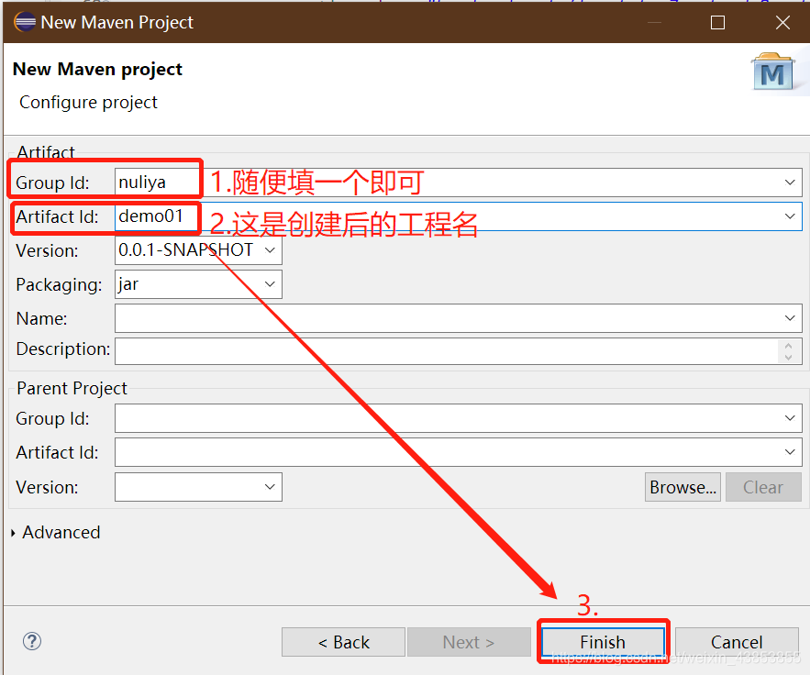Open the Name field dropdown arrow

pyautogui.click(x=789, y=318)
